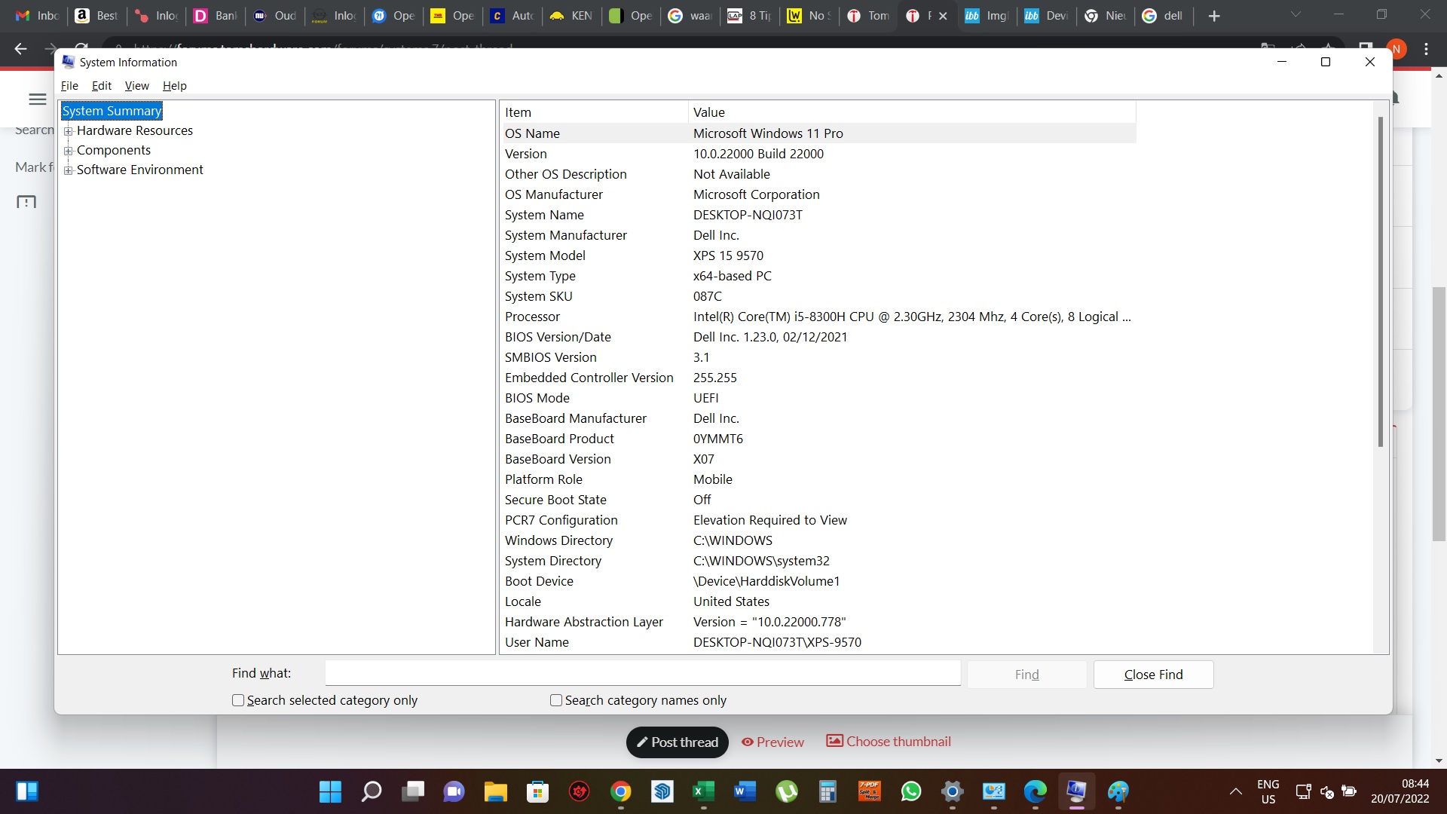Open uTorrent from the taskbar
The image size is (1447, 814).
(x=787, y=791)
